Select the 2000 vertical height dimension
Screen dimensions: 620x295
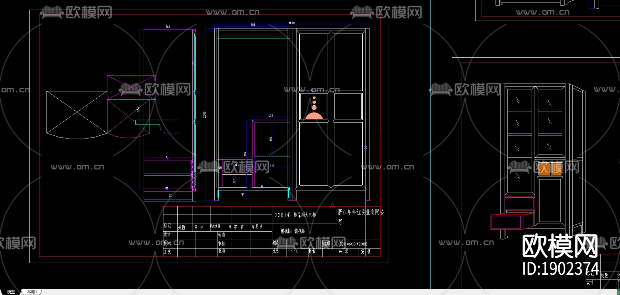[x=204, y=114]
